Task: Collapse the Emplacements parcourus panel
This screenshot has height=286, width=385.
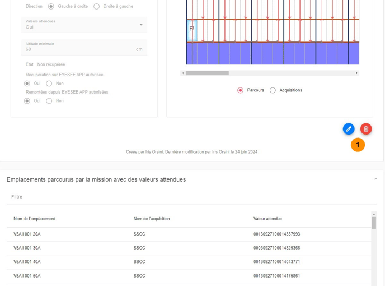Action: point(375,179)
